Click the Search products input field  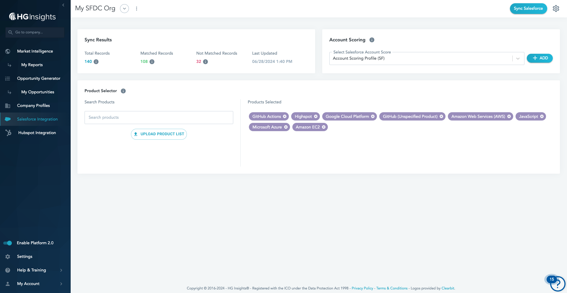(159, 118)
